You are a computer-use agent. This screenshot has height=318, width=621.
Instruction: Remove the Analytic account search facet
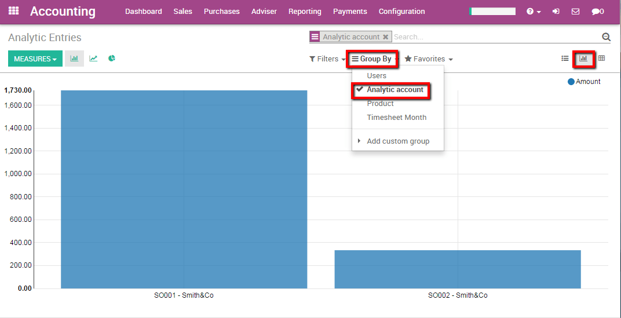[x=386, y=37]
